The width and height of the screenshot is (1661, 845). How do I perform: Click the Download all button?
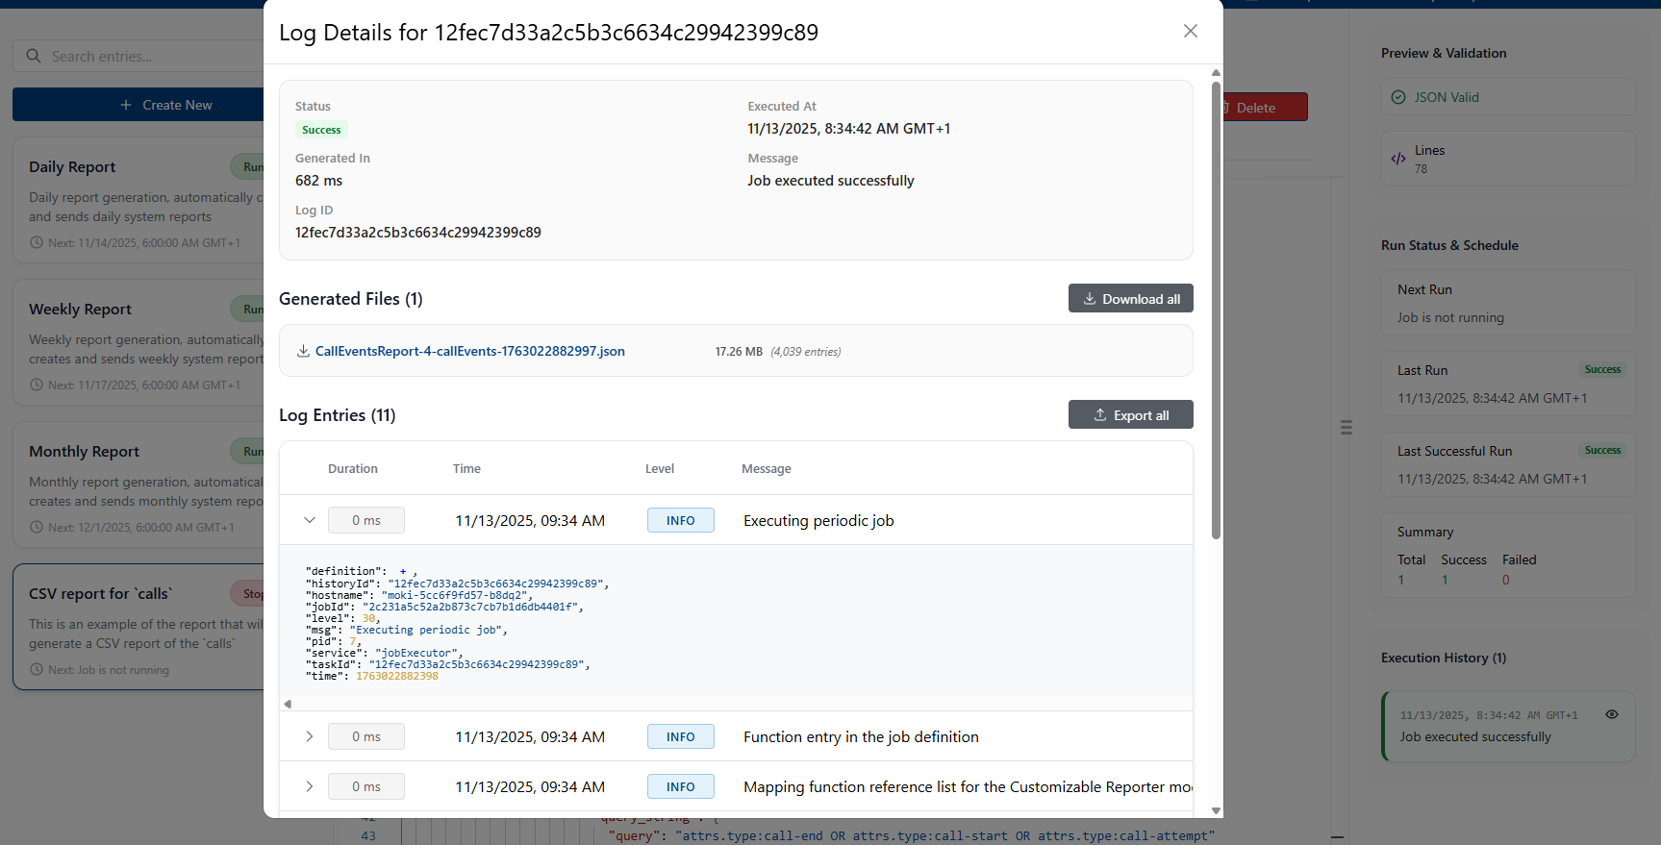[x=1130, y=299]
